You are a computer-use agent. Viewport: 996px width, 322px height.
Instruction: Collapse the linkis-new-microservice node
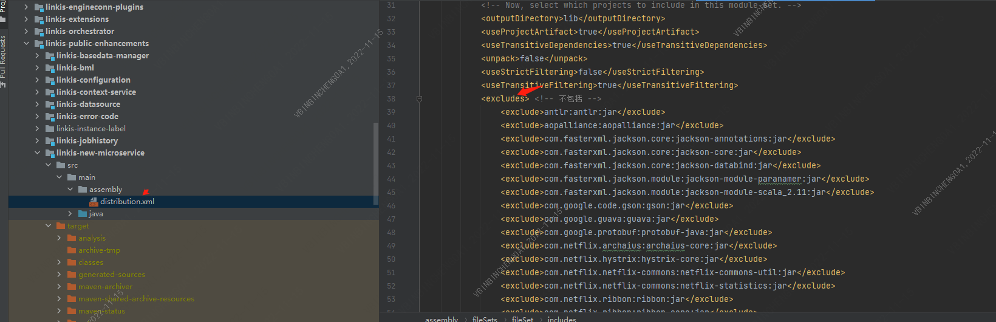tap(37, 153)
